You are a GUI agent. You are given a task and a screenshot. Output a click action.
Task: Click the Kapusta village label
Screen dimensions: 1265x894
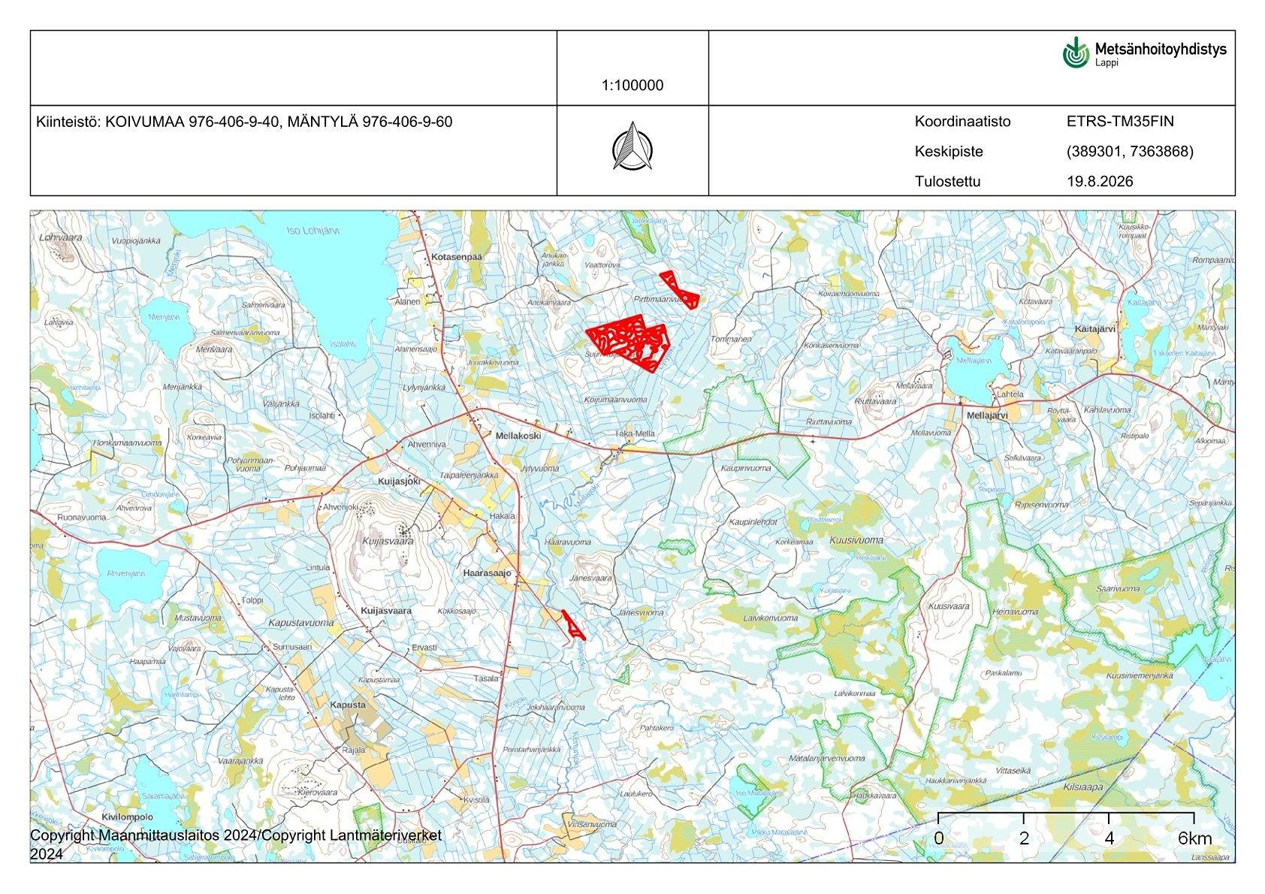[348, 705]
